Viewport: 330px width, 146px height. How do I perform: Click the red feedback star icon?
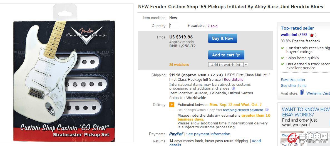(312, 35)
